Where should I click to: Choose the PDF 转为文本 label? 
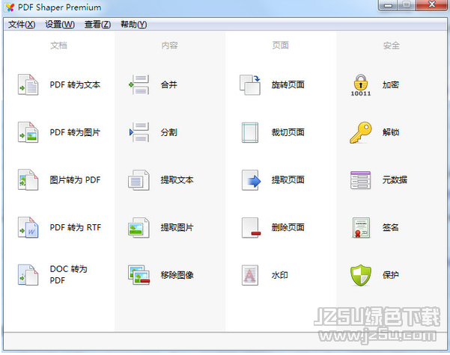click(x=75, y=84)
